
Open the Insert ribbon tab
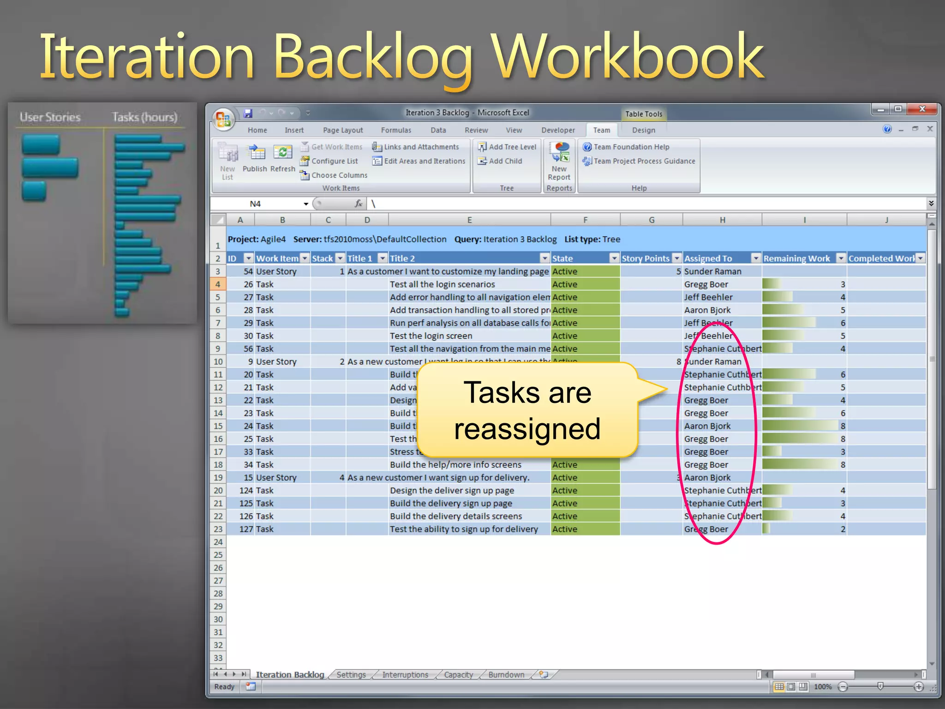tap(294, 130)
